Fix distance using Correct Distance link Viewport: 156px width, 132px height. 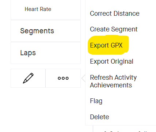click(115, 14)
